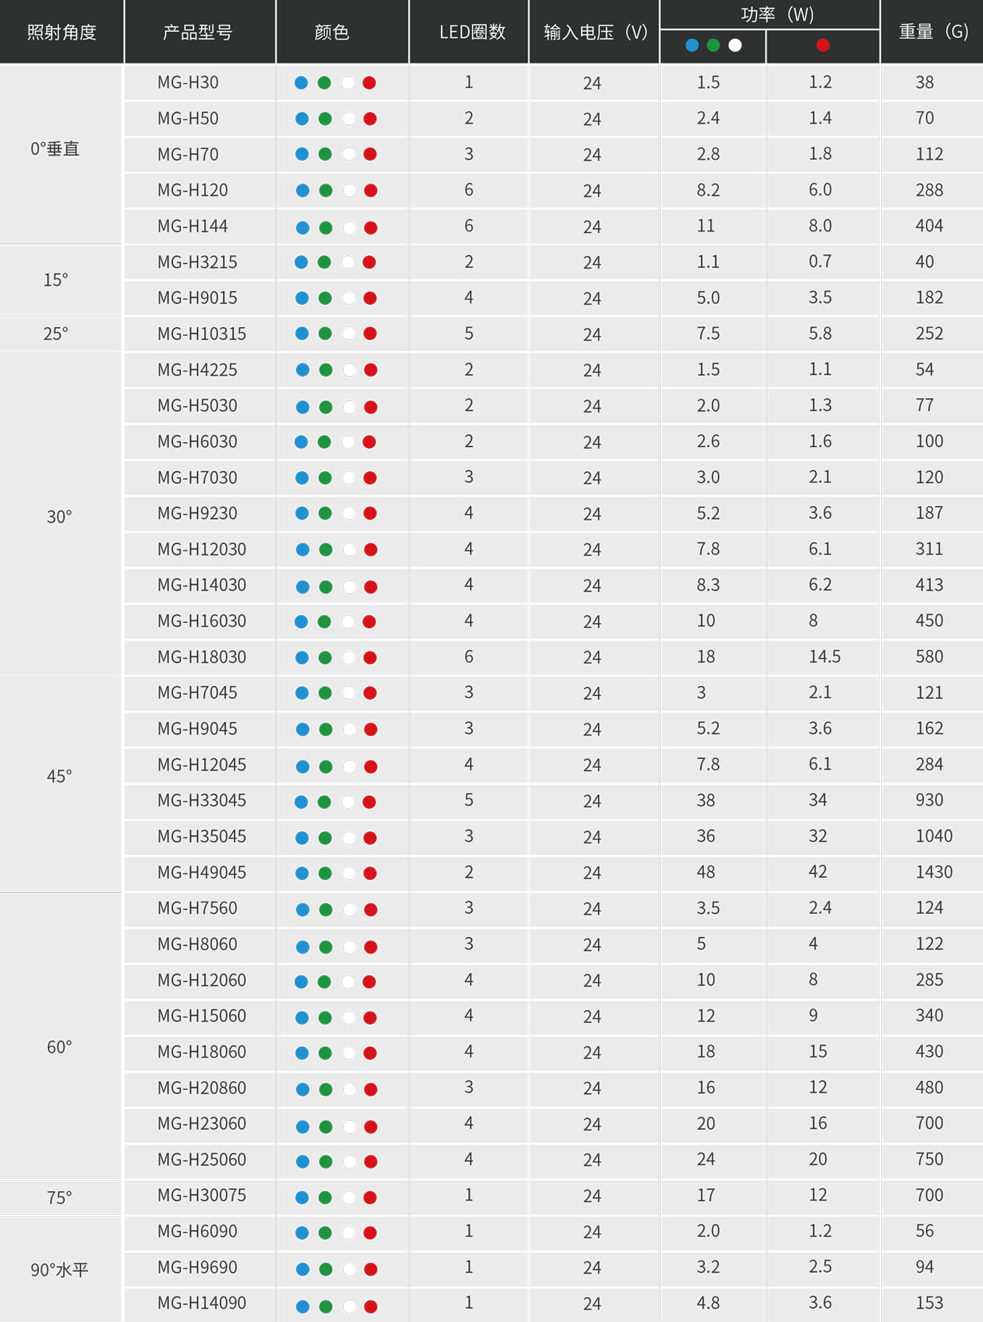Select the green dot in the MG-H9015 row
The width and height of the screenshot is (983, 1322).
[x=325, y=298]
